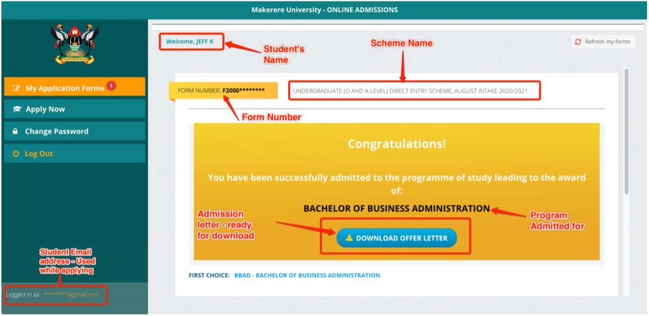Viewport: 649px width, 316px height.
Task: Click the Refresh my forms button
Action: pos(603,42)
